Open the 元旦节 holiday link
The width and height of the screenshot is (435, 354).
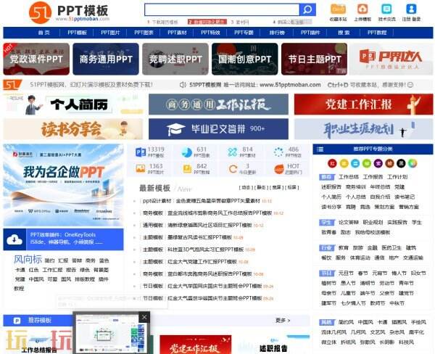click(346, 273)
